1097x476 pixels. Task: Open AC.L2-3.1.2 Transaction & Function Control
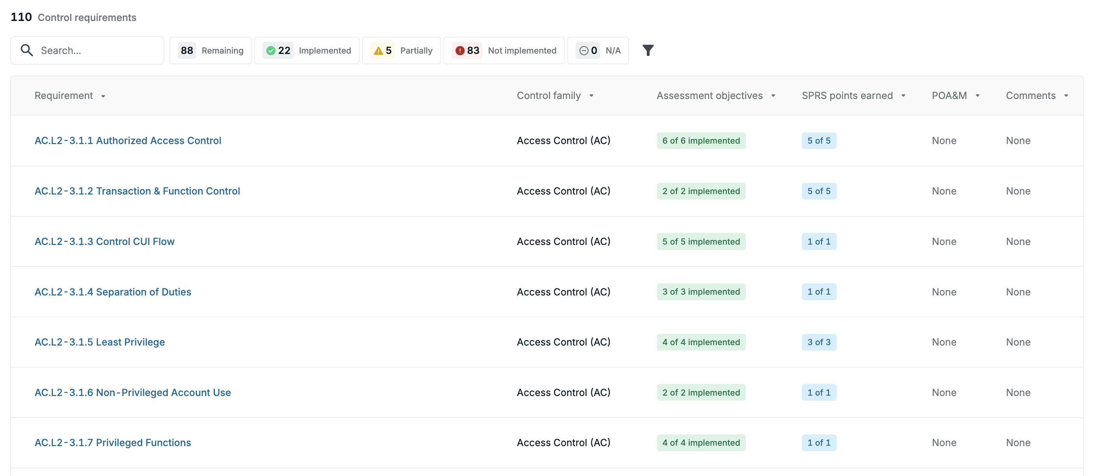pyautogui.click(x=137, y=191)
